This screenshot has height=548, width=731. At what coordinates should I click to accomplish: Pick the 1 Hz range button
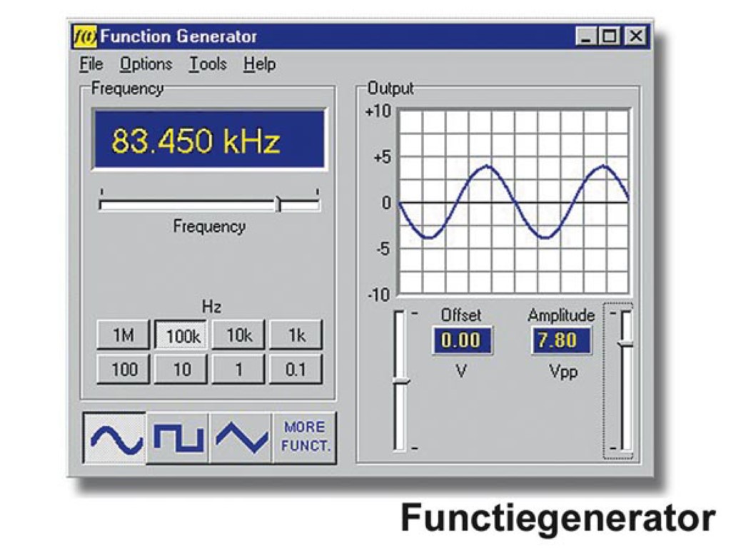point(238,370)
